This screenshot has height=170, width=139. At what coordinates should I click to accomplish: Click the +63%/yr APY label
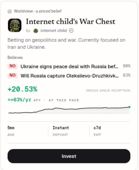(x=19, y=100)
